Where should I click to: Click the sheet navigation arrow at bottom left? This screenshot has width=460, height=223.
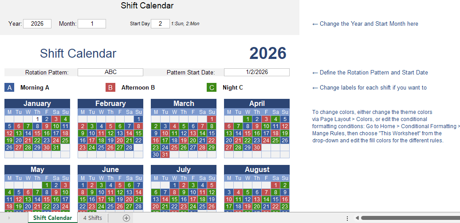(9, 218)
